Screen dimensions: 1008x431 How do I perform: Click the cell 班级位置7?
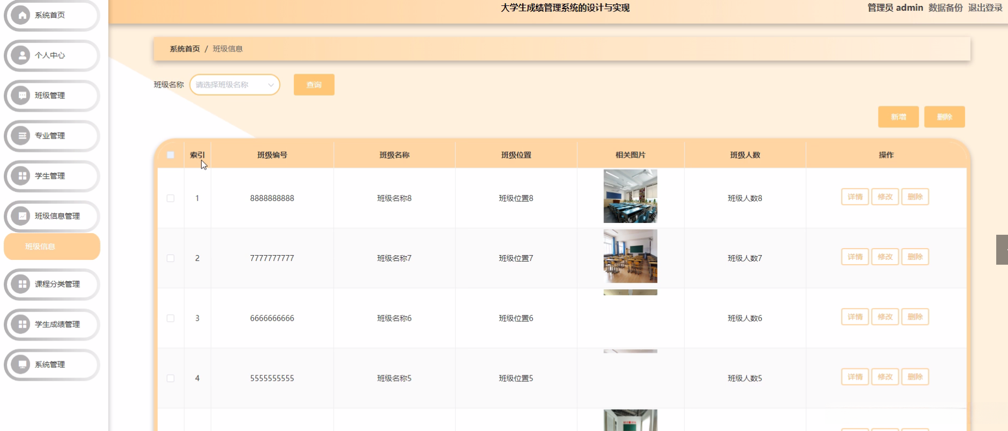pyautogui.click(x=516, y=258)
